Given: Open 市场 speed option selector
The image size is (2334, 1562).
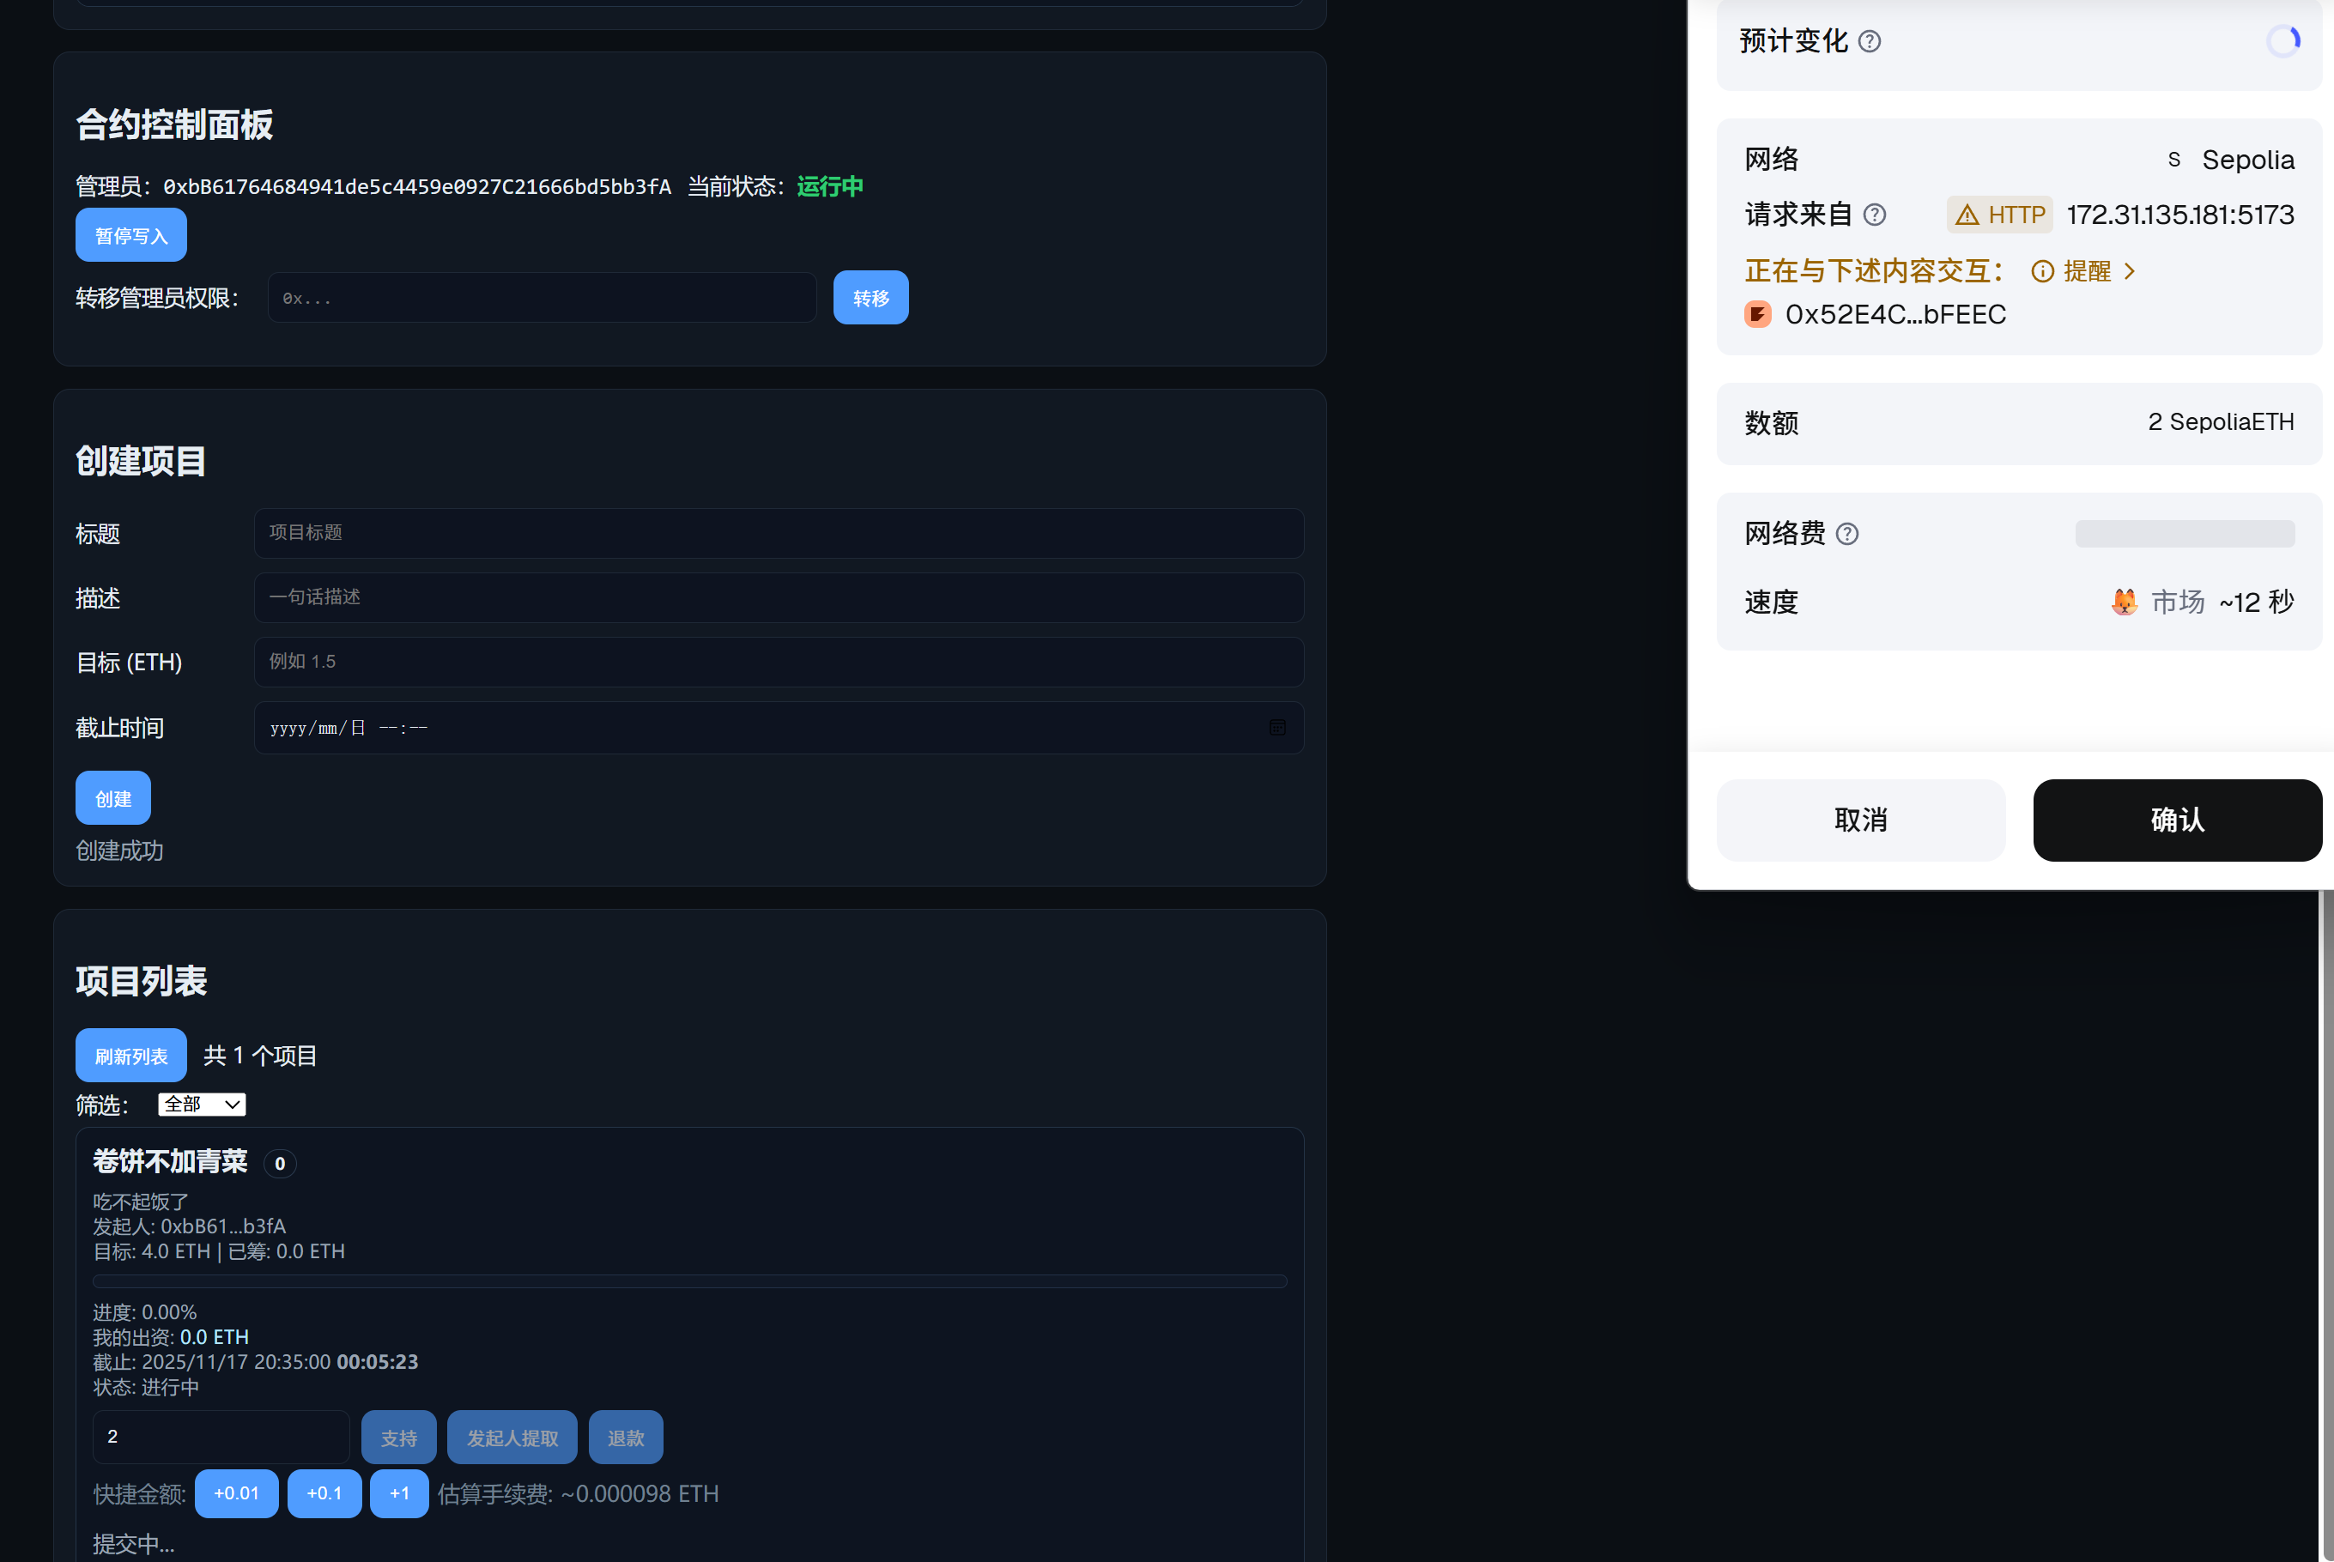Looking at the screenshot, I should tap(2178, 602).
